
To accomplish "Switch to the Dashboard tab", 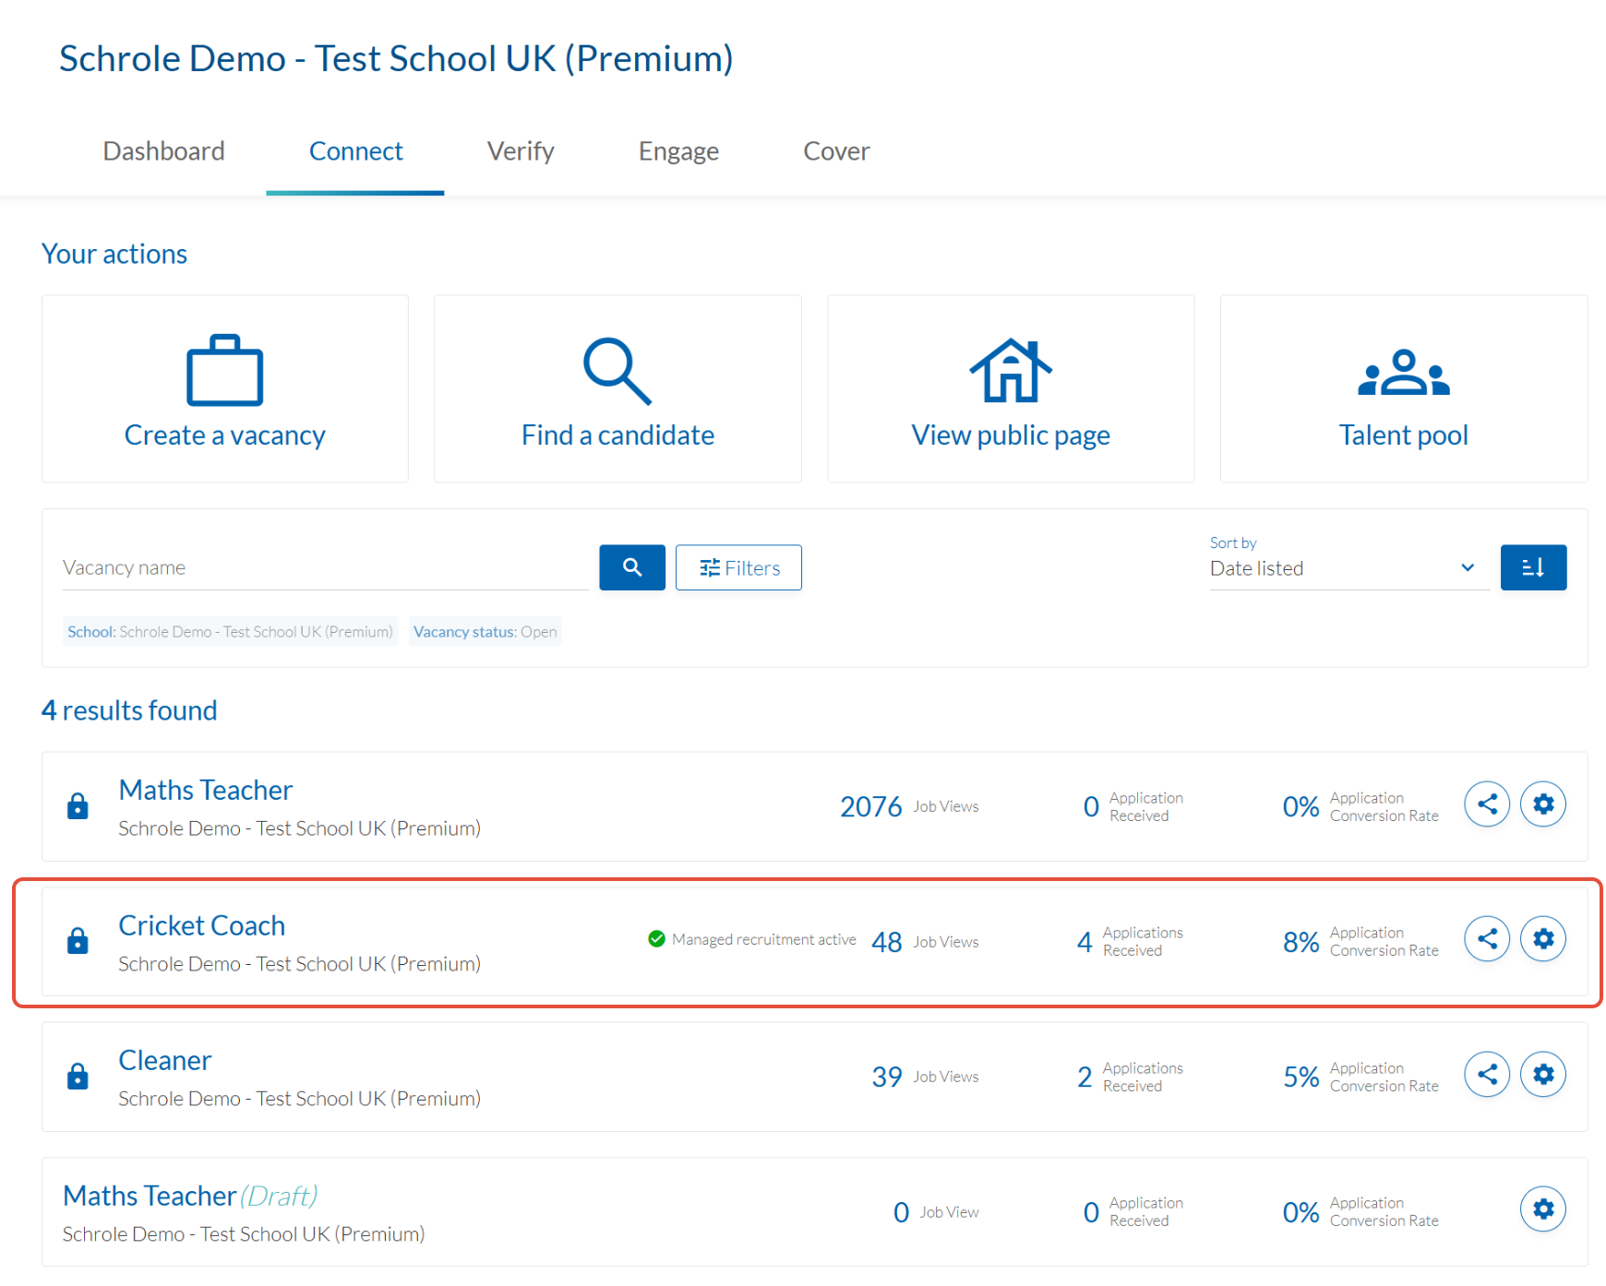I will pos(163,151).
